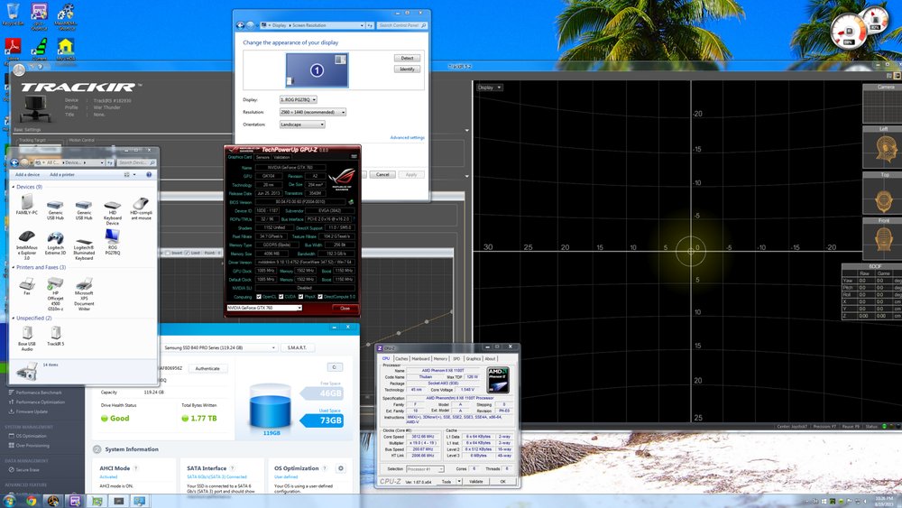902x508 pixels.
Task: Open the Resolution dropdown 2560 x 1440
Action: click(x=312, y=112)
